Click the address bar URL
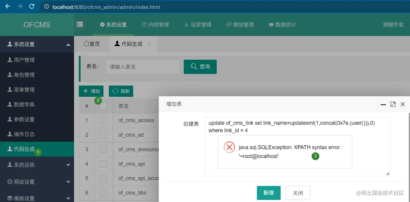The width and height of the screenshot is (410, 202). click(106, 7)
